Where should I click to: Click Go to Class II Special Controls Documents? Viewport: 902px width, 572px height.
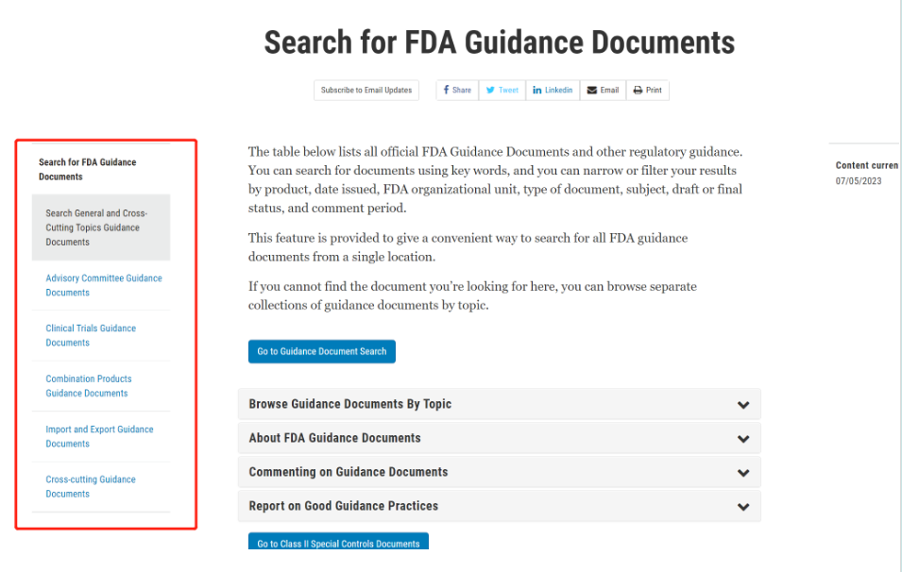tap(338, 543)
